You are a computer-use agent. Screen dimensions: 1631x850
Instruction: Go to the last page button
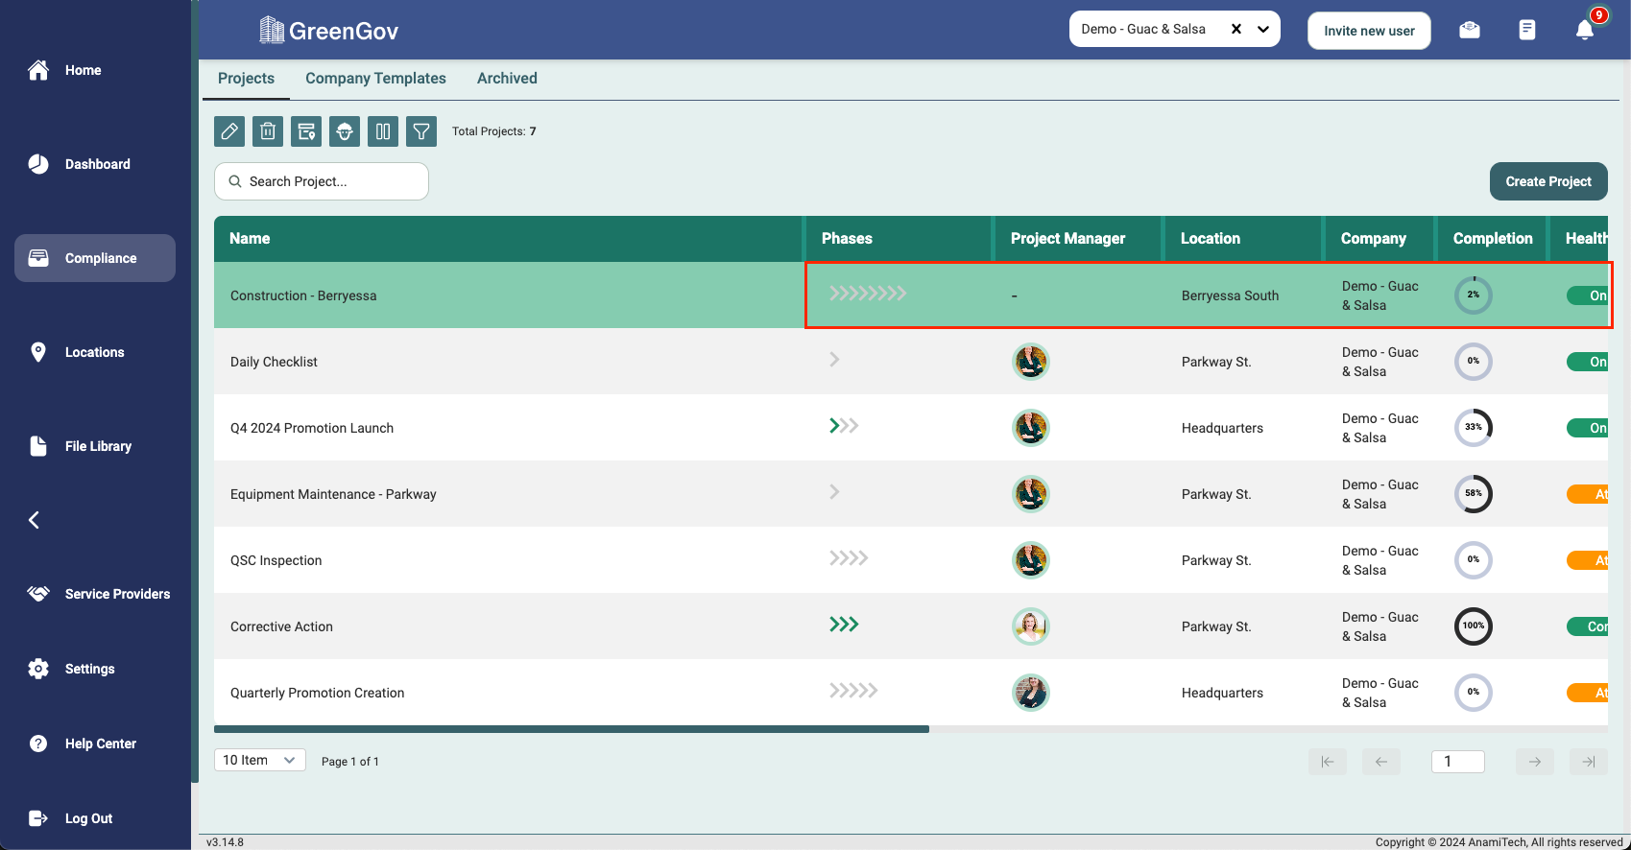pos(1589,762)
